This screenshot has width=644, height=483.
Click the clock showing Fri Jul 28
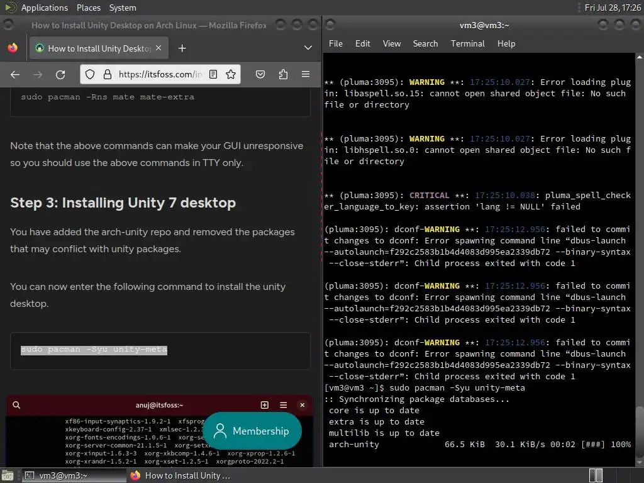[613, 8]
